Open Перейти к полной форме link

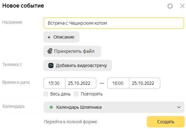coord(71,122)
